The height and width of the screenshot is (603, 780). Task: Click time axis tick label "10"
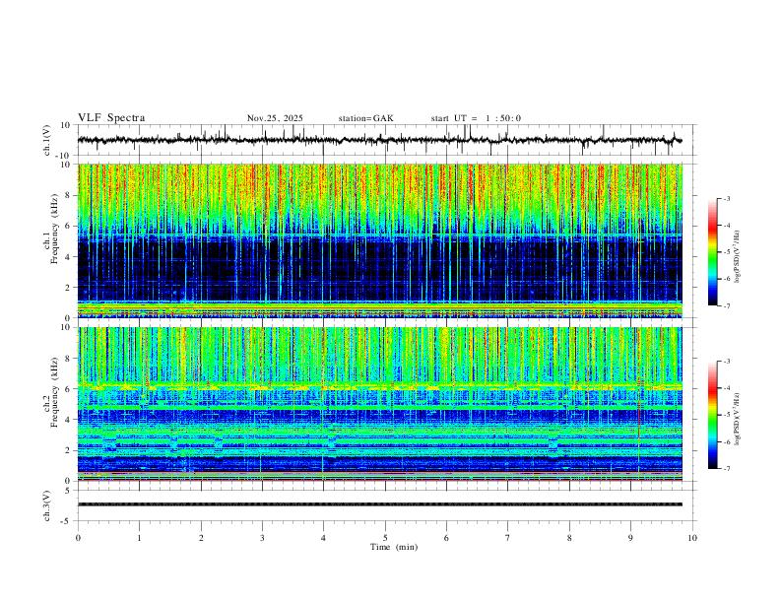pos(692,538)
